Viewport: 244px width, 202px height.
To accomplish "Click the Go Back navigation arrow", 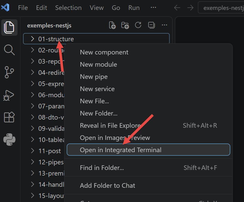I will [177, 8].
